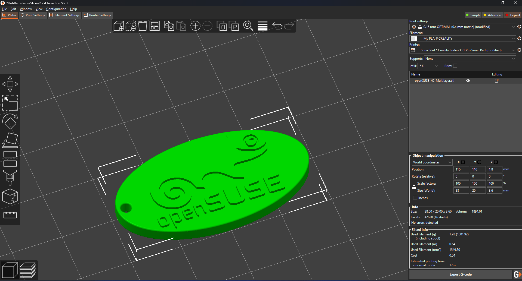The image size is (522, 281).
Task: Toggle Y axis mirror button
Action: click(x=479, y=162)
